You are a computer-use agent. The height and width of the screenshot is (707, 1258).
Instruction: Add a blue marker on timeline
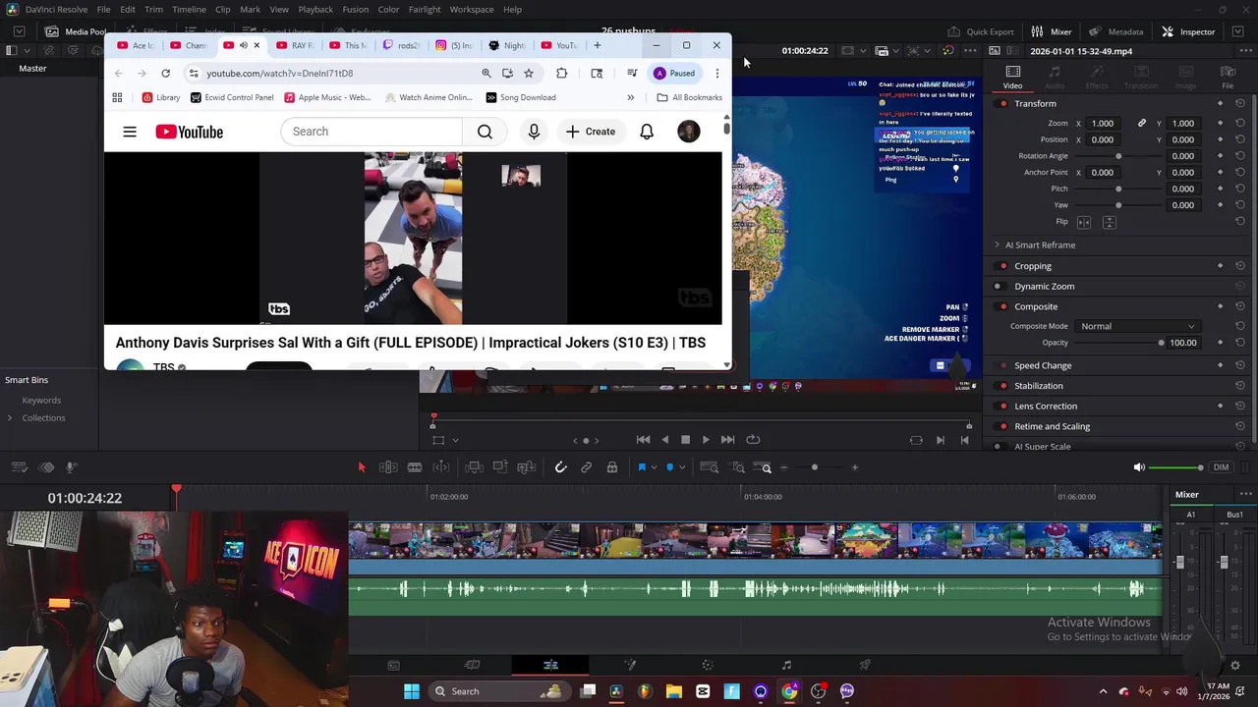point(670,467)
